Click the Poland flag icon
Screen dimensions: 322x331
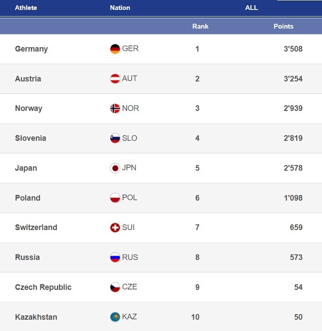coord(115,198)
